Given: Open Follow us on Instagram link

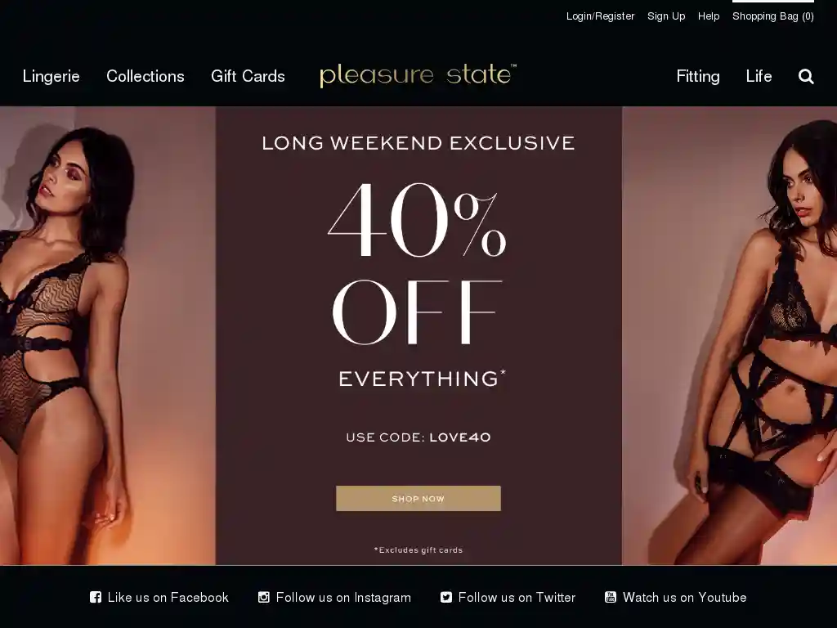Looking at the screenshot, I should pos(334,597).
